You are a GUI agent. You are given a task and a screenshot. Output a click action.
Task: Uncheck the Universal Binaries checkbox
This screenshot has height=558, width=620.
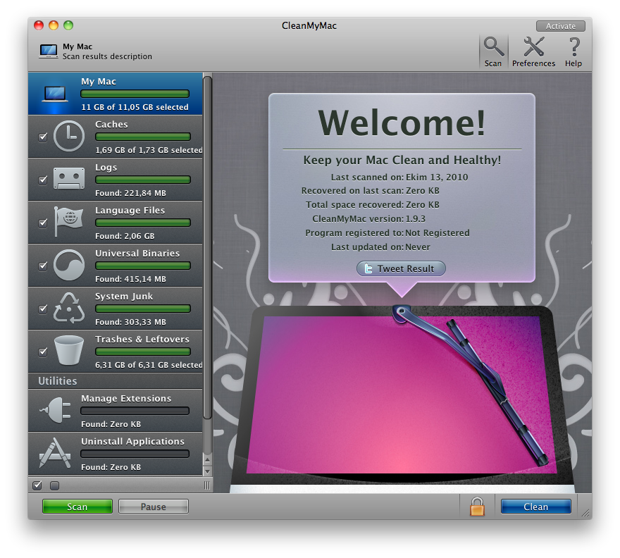(42, 266)
